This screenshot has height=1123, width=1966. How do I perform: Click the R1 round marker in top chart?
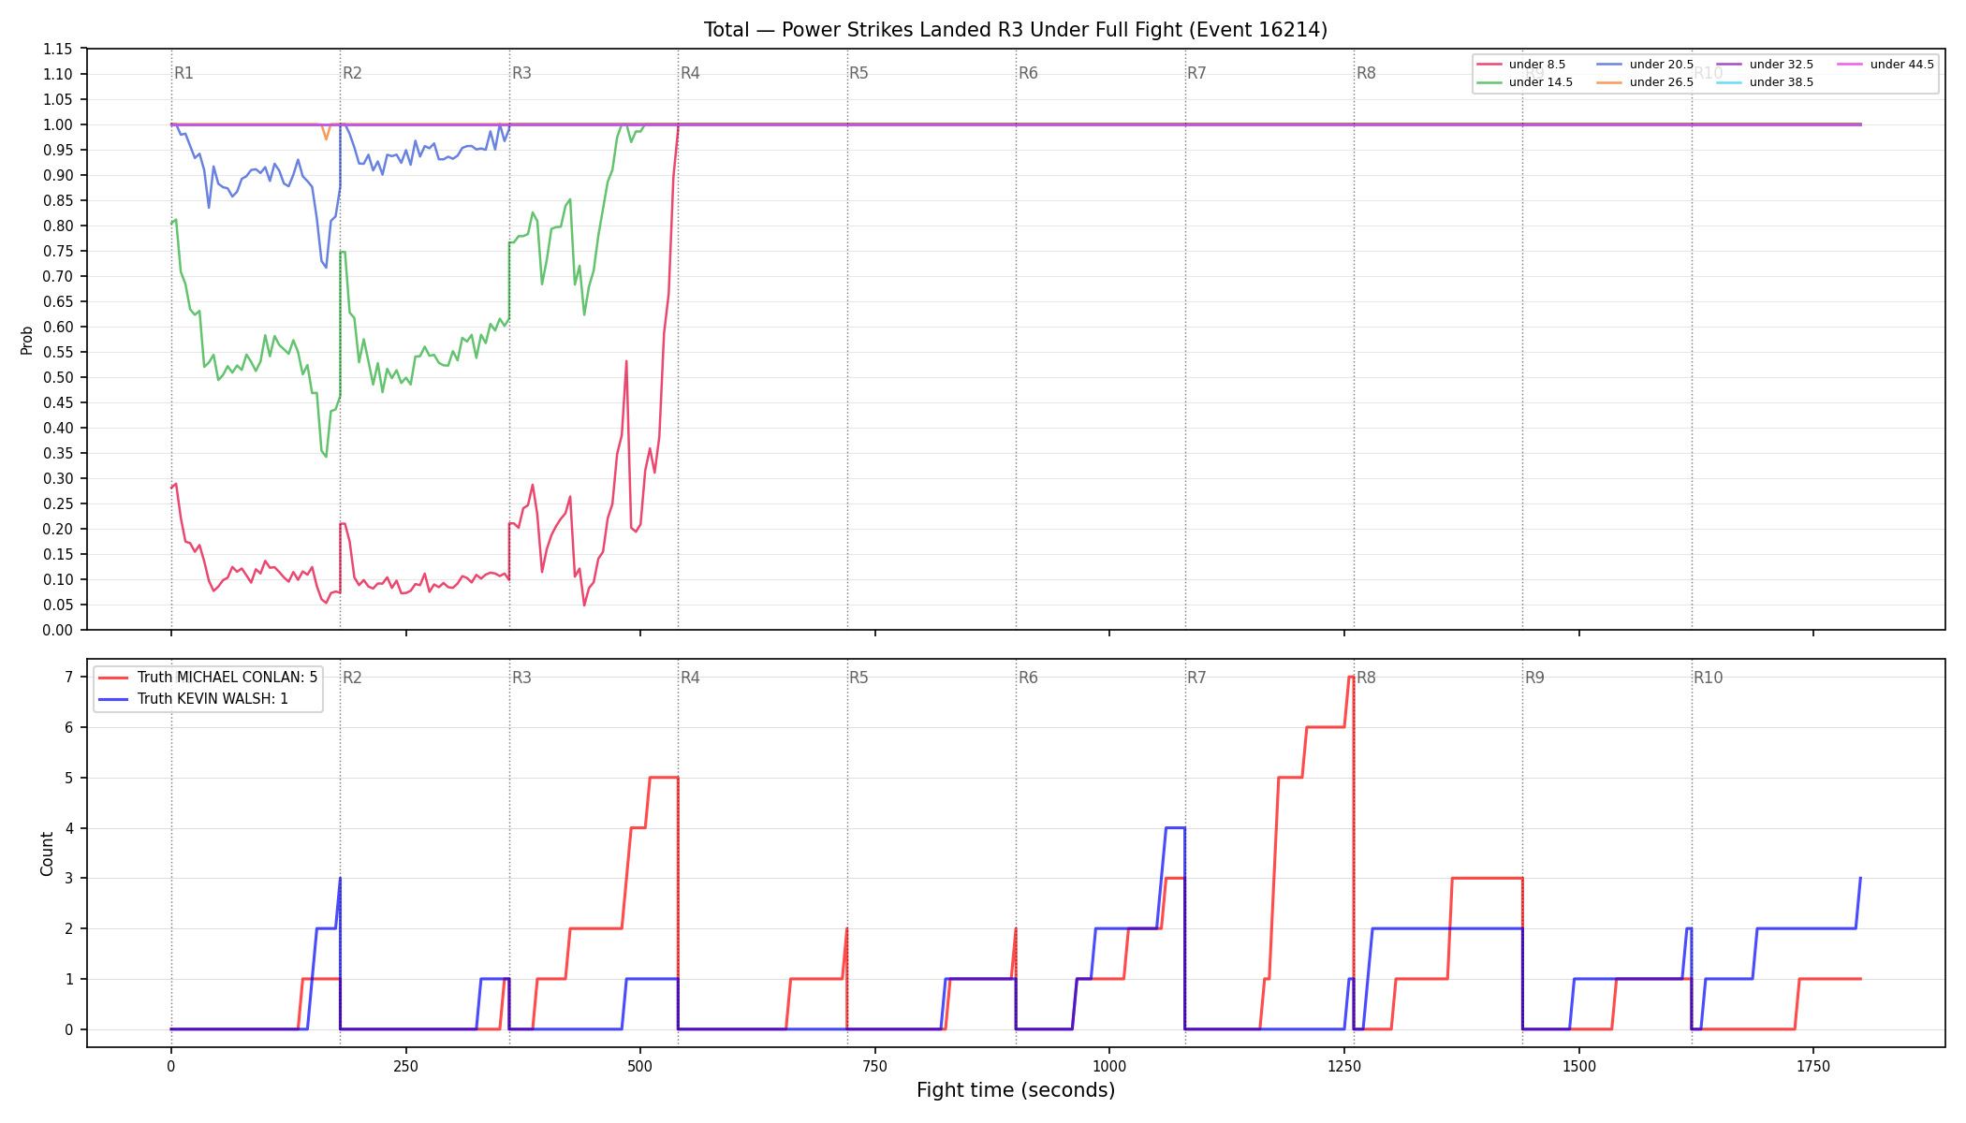(183, 73)
